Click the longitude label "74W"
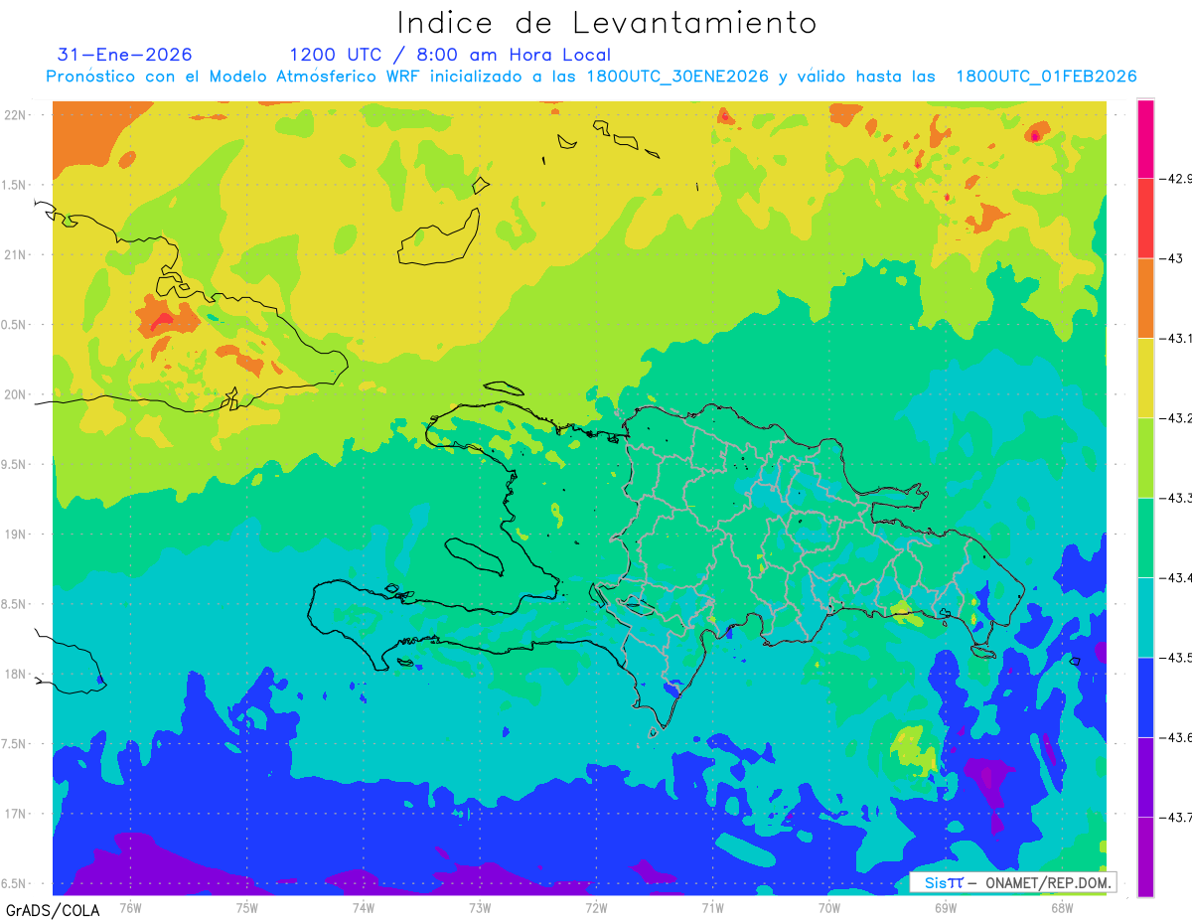The width and height of the screenshot is (1192, 921). pos(364,907)
